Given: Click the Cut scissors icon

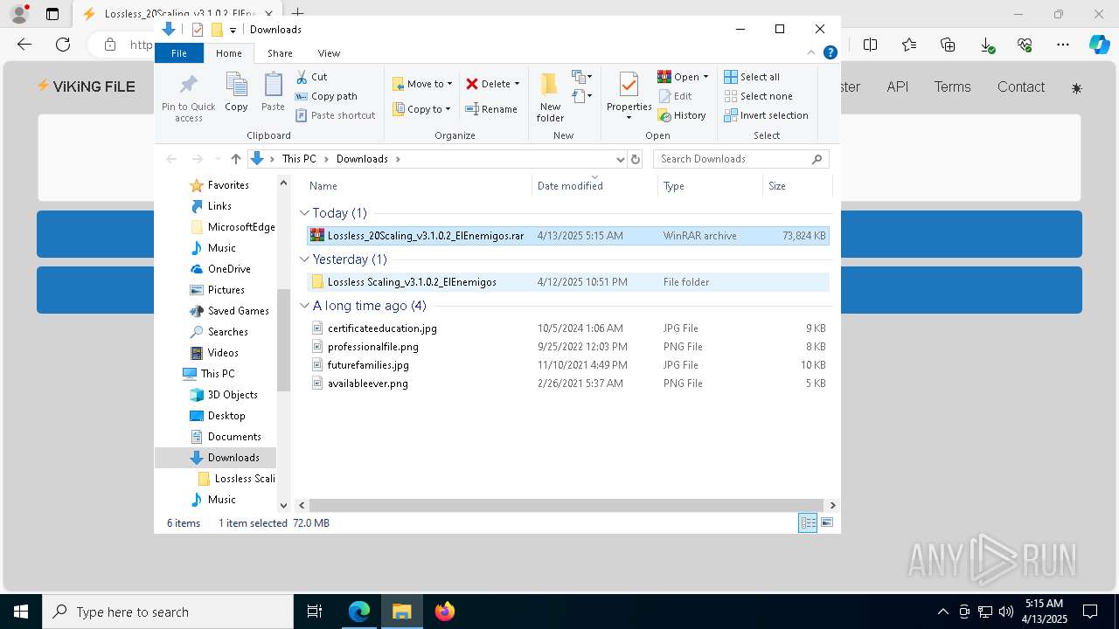Looking at the screenshot, I should click(x=302, y=77).
